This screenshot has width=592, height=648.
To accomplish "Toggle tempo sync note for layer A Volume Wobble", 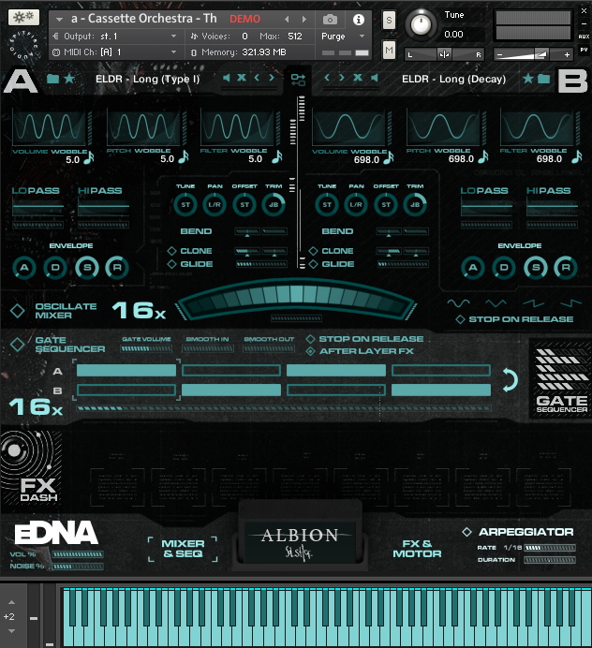I will click(x=89, y=158).
